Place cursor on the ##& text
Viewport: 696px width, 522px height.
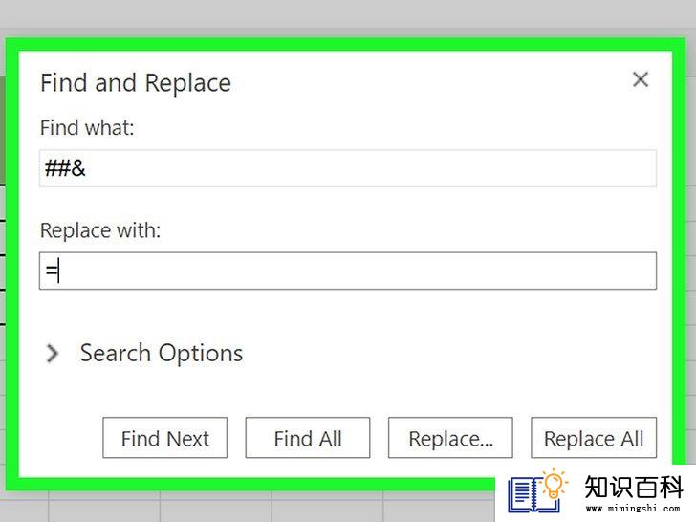tap(65, 168)
